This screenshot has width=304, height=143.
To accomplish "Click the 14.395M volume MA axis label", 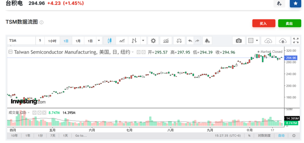I will click(x=291, y=118).
